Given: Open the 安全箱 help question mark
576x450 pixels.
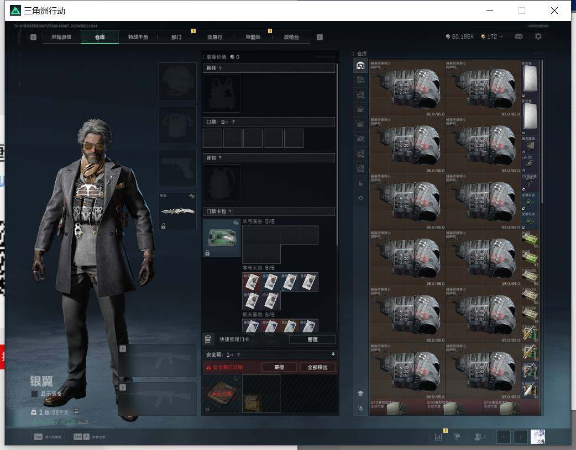Looking at the screenshot, I should pos(238,354).
